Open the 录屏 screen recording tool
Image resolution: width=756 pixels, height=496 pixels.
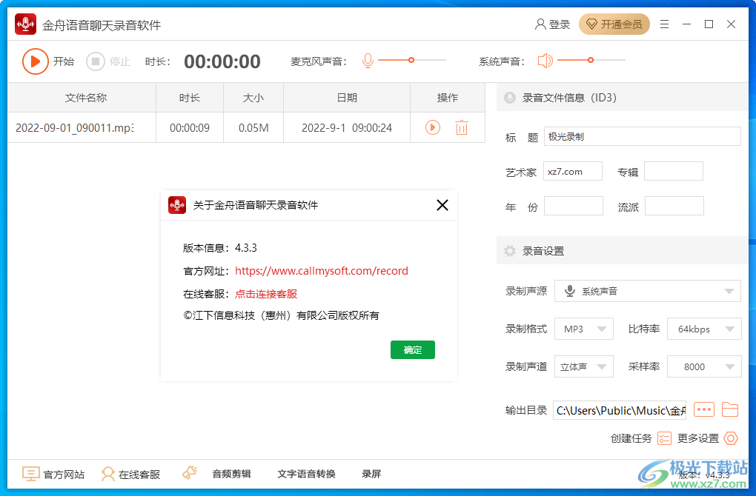[371, 473]
